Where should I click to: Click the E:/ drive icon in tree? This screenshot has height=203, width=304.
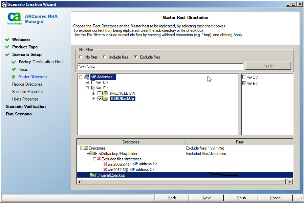click(99, 88)
